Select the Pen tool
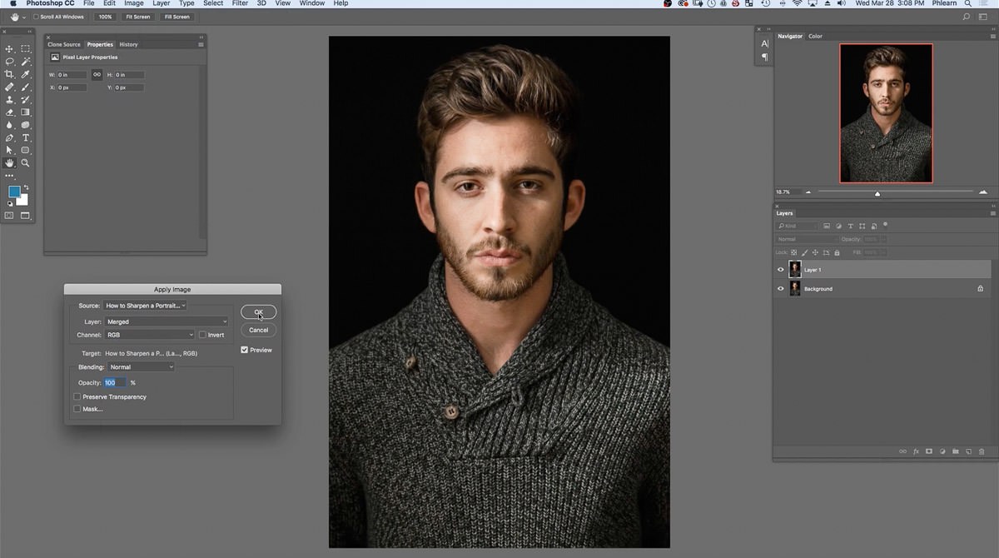The width and height of the screenshot is (999, 558). (x=10, y=137)
